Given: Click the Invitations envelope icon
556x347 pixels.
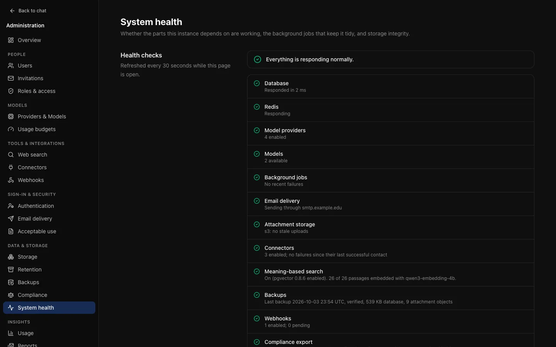Looking at the screenshot, I should [11, 78].
